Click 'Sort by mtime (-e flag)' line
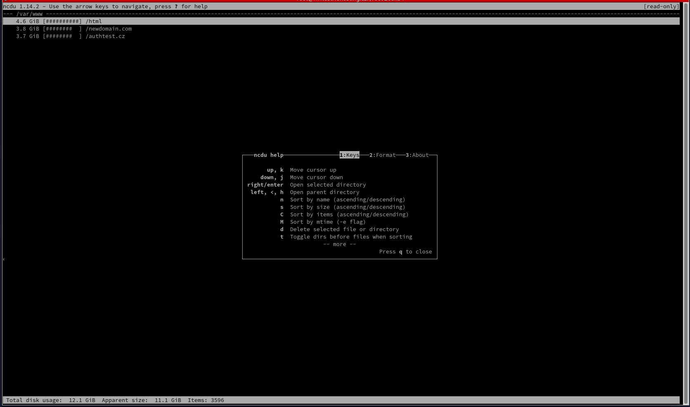The width and height of the screenshot is (690, 407). click(328, 222)
